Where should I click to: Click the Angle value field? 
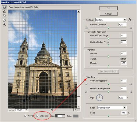[x=122, y=98]
